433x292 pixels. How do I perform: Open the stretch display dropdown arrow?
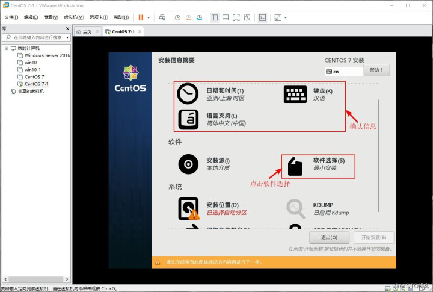(x=286, y=17)
